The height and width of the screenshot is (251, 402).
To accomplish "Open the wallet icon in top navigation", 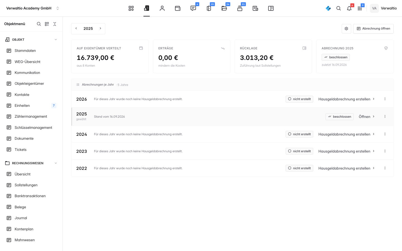I will (x=178, y=8).
